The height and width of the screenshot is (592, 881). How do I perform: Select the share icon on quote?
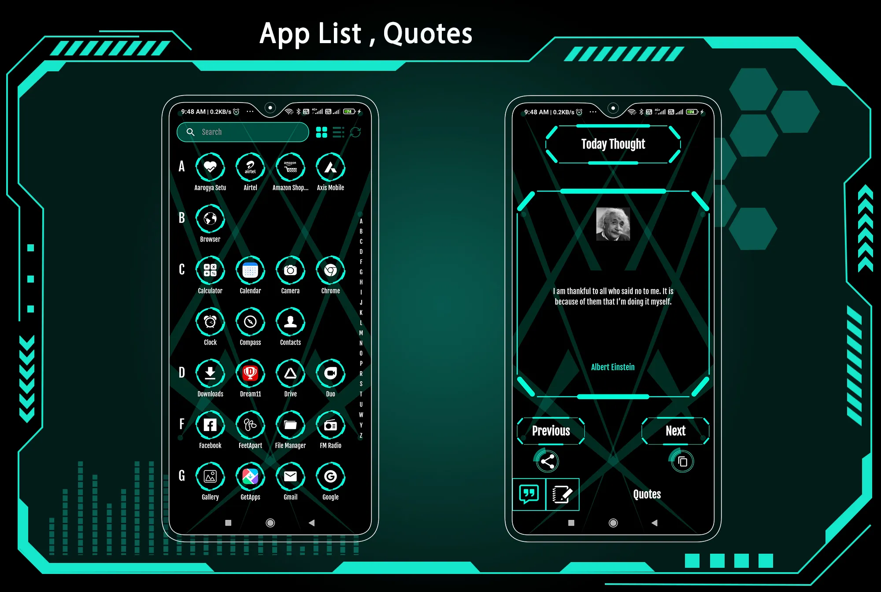(x=544, y=460)
